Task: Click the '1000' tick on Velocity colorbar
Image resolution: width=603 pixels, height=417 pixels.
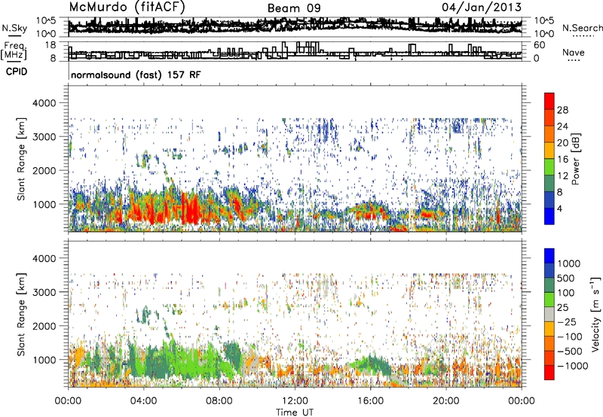Action: coord(569,263)
